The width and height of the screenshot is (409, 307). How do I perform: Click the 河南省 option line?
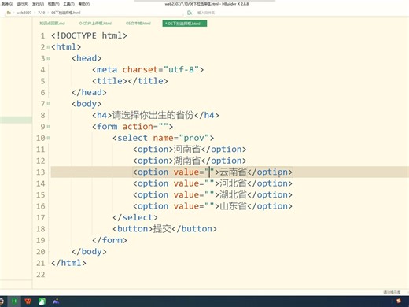click(190, 150)
